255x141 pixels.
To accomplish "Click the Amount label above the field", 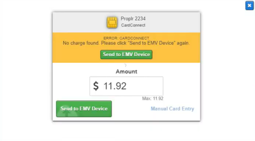I will tap(126, 72).
